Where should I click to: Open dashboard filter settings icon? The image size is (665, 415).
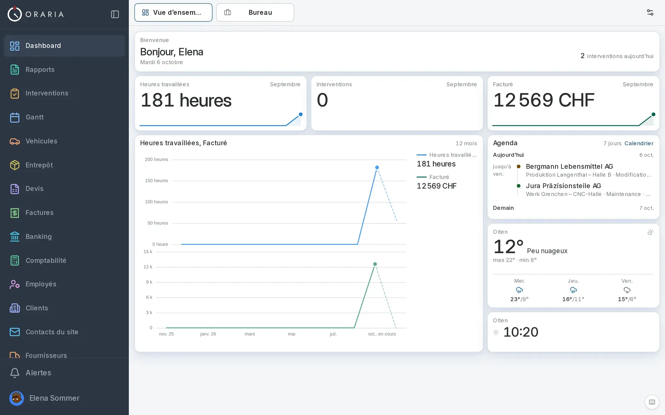pyautogui.click(x=650, y=12)
